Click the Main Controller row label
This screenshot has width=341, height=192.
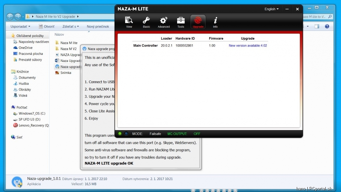pos(146,46)
